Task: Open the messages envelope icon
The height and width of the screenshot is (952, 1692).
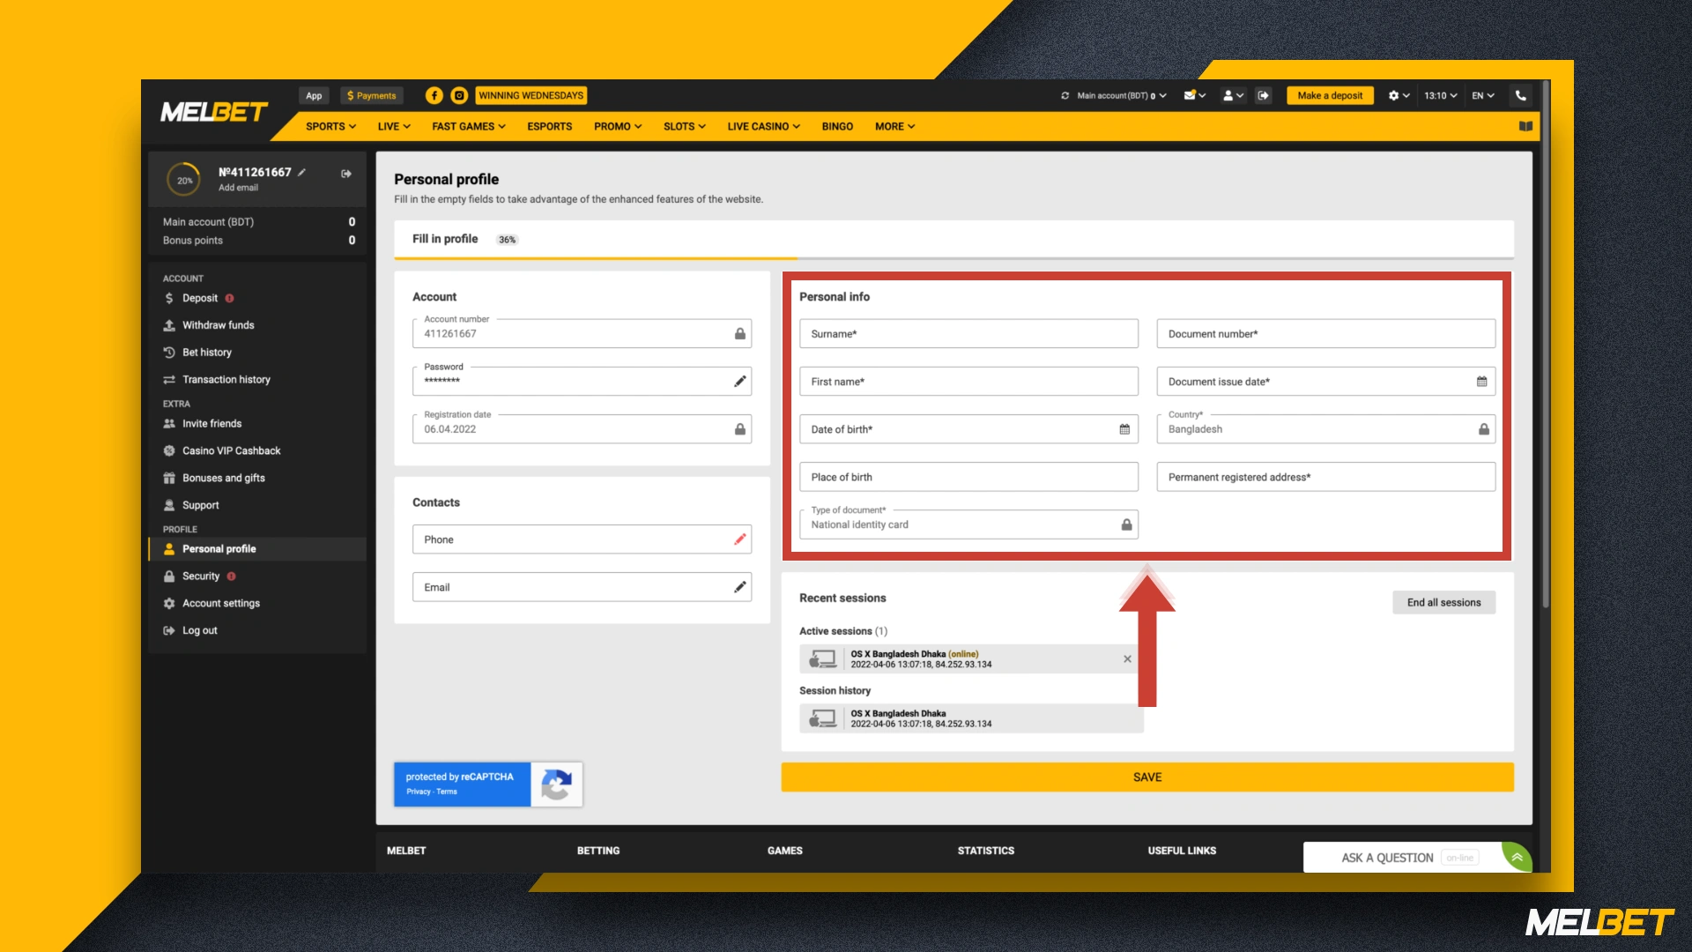Action: (x=1189, y=95)
